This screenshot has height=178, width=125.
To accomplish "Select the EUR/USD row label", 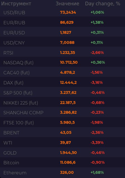I will (x=14, y=33).
